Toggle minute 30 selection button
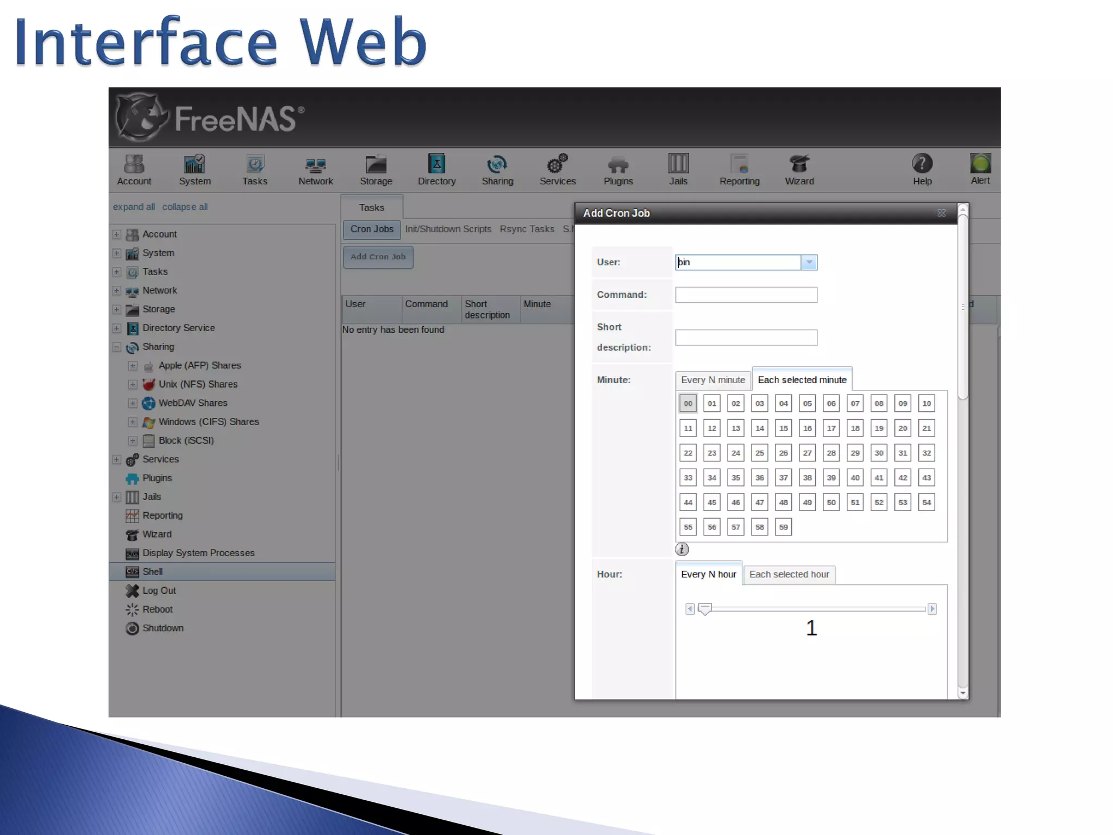Image resolution: width=1113 pixels, height=835 pixels. (879, 453)
